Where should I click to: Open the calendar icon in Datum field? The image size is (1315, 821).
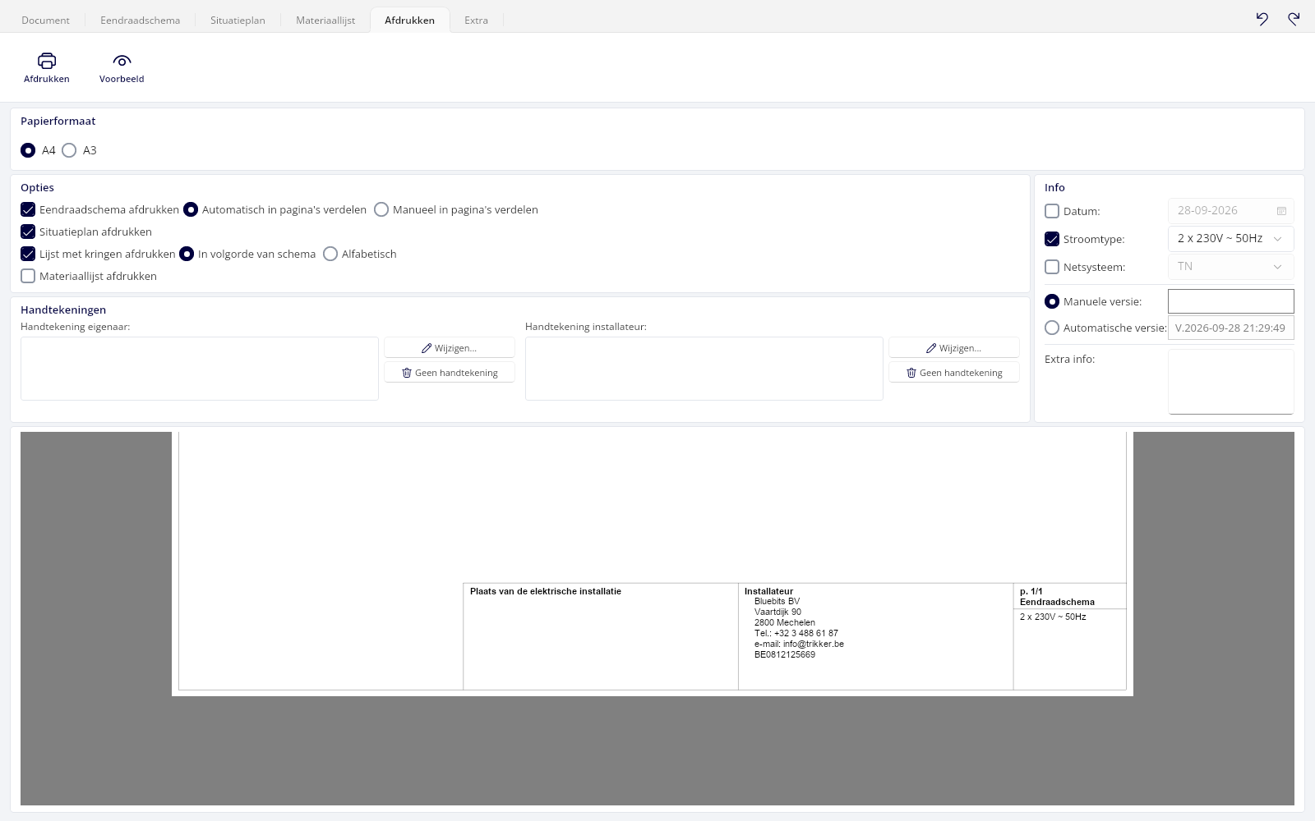[x=1281, y=211]
